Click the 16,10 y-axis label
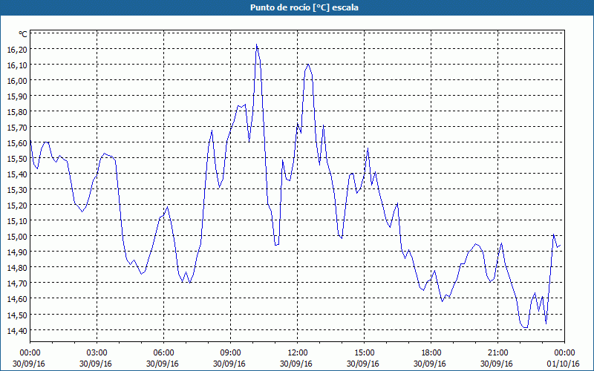The height and width of the screenshot is (371, 594). click(17, 65)
